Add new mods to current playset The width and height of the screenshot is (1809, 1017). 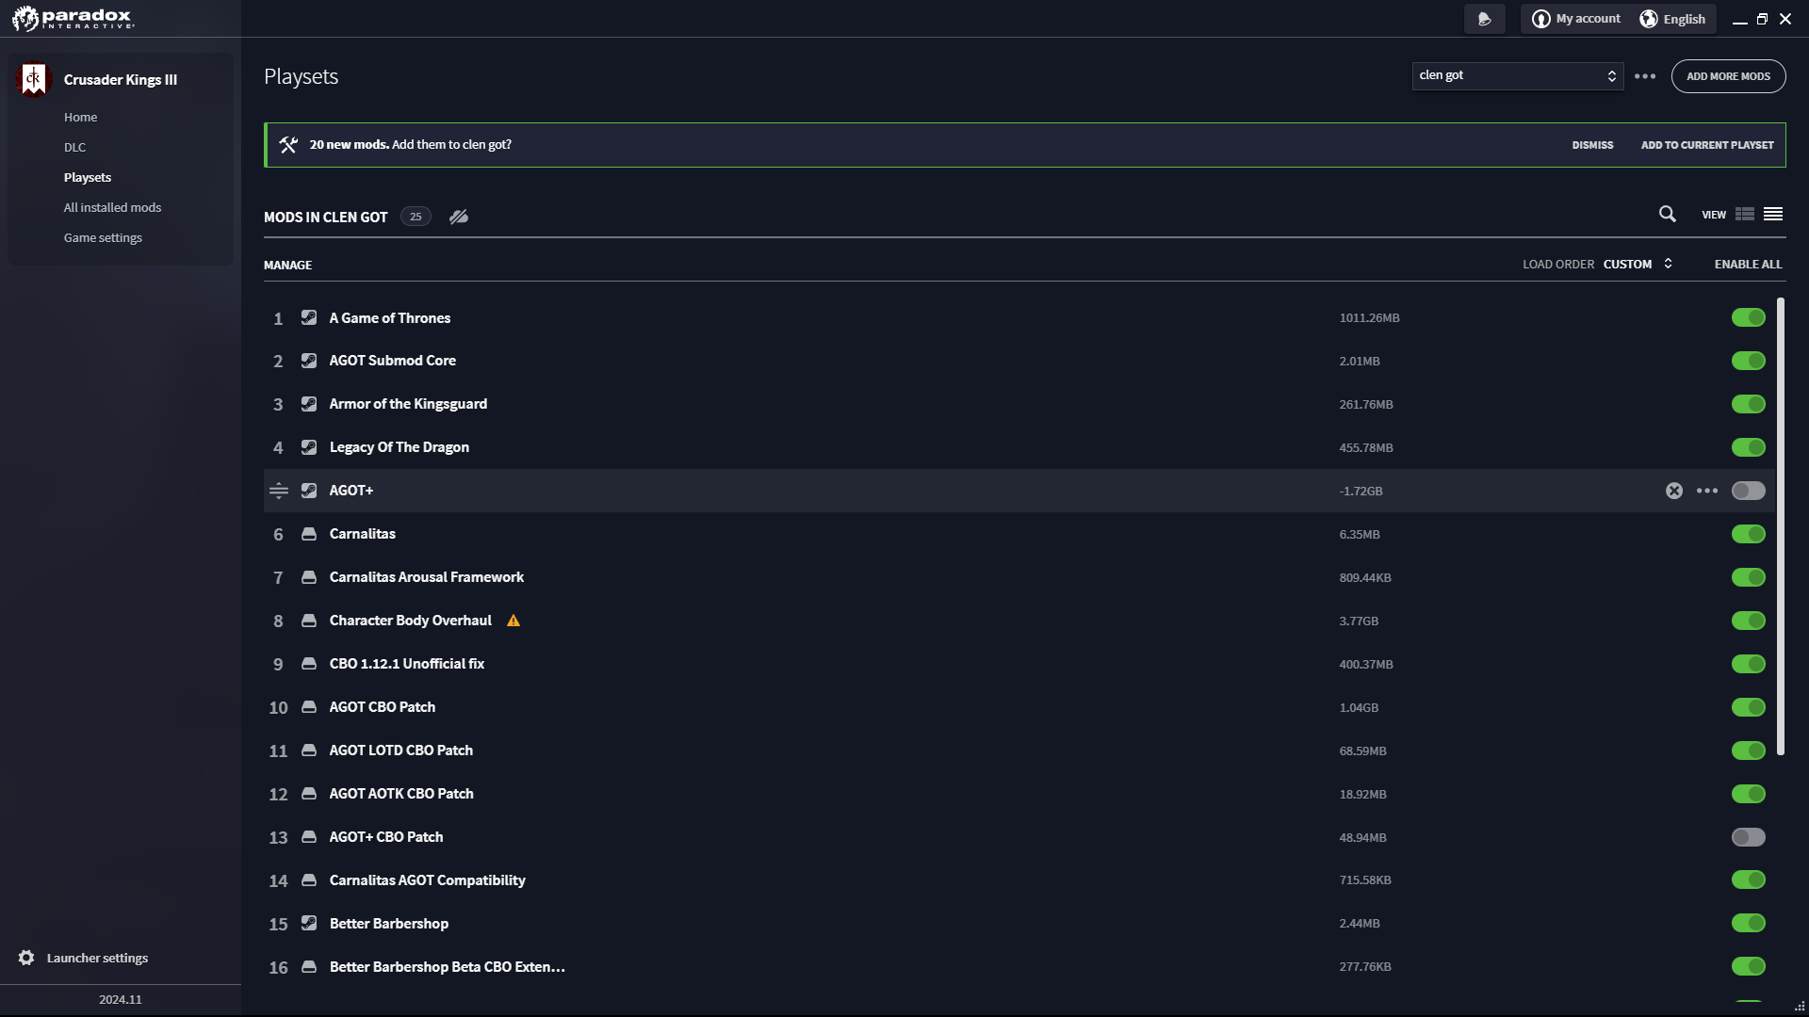pos(1707,145)
